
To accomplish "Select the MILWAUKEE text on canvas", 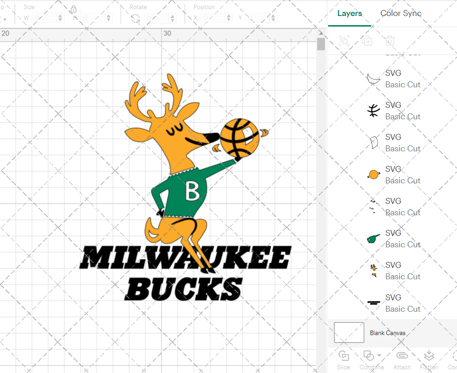I will coord(186,258).
